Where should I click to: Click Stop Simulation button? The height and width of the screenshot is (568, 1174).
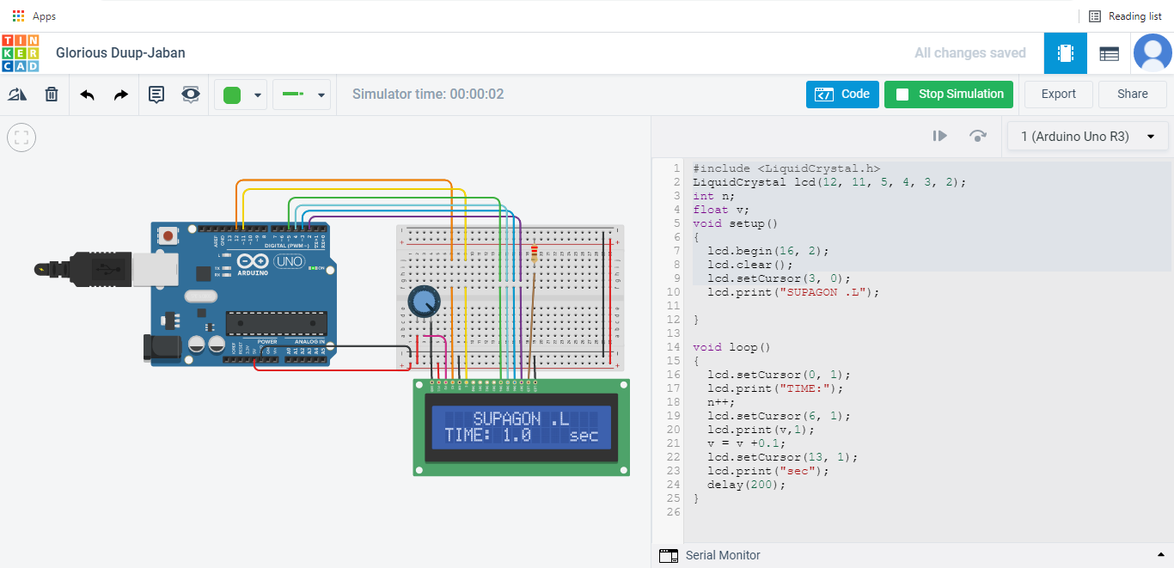(949, 95)
